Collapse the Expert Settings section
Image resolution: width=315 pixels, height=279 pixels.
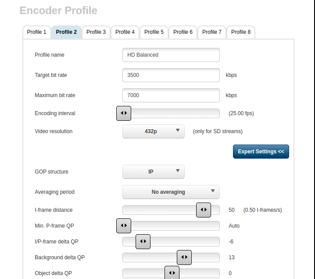(261, 152)
